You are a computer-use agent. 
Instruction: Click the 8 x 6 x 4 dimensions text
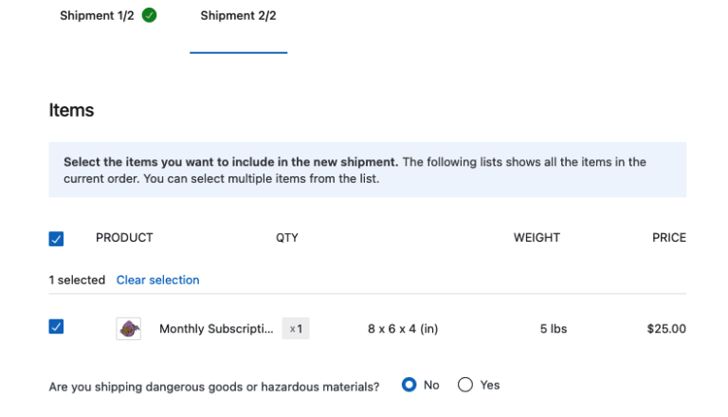pyautogui.click(x=403, y=329)
